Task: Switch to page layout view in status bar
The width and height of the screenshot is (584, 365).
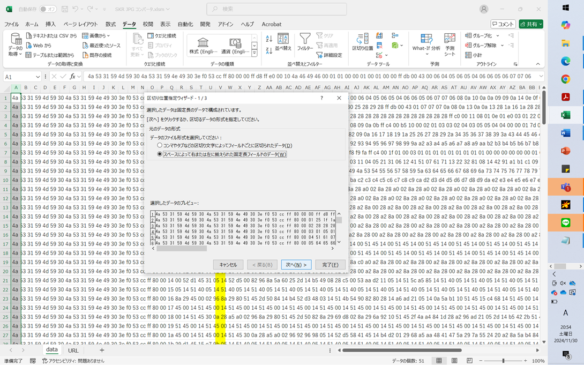Action: tap(454, 361)
